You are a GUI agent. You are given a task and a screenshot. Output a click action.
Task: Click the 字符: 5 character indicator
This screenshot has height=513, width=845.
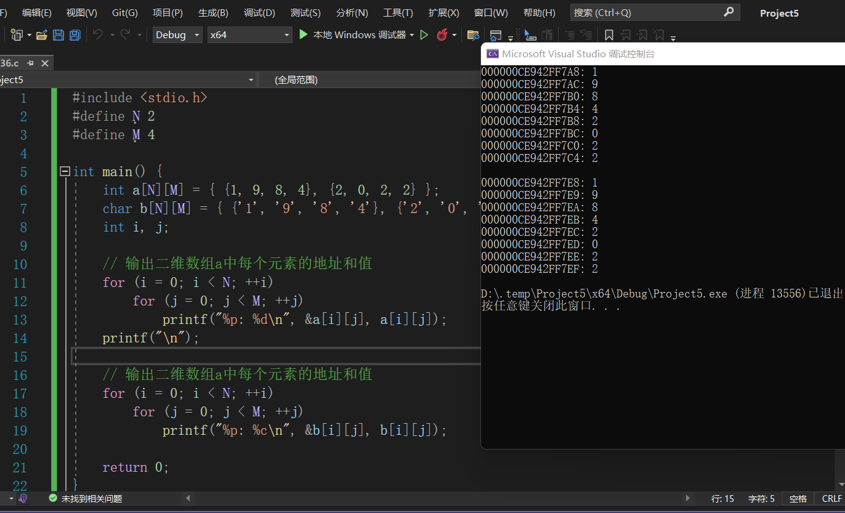pyautogui.click(x=762, y=499)
